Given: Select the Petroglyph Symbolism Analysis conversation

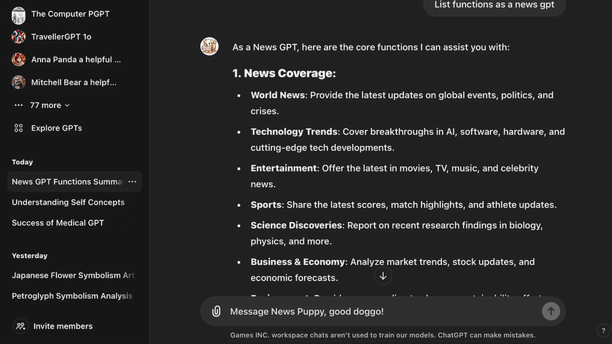Looking at the screenshot, I should (x=72, y=296).
